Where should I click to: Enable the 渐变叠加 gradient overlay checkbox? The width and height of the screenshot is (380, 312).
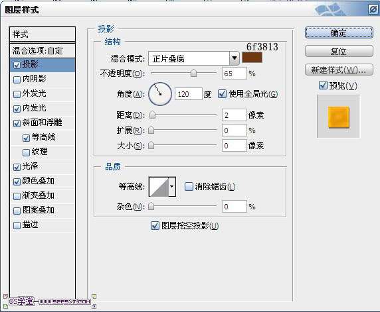pyautogui.click(x=17, y=196)
